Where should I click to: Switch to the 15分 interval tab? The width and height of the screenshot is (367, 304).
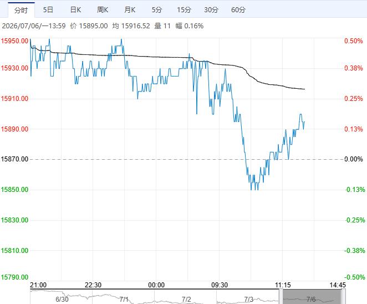tap(184, 10)
